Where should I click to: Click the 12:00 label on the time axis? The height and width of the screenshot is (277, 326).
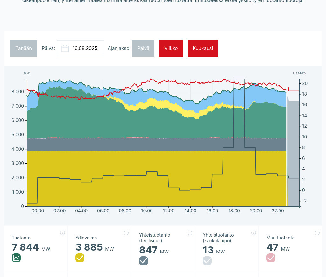pyautogui.click(x=168, y=211)
